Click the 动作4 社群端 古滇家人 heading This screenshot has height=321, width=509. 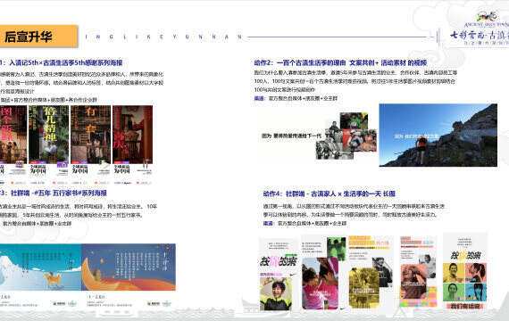click(x=330, y=193)
